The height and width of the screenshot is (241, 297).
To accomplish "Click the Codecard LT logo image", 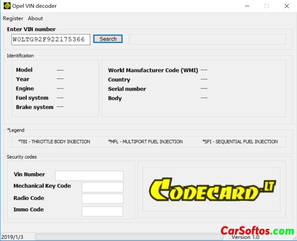I will click(212, 190).
